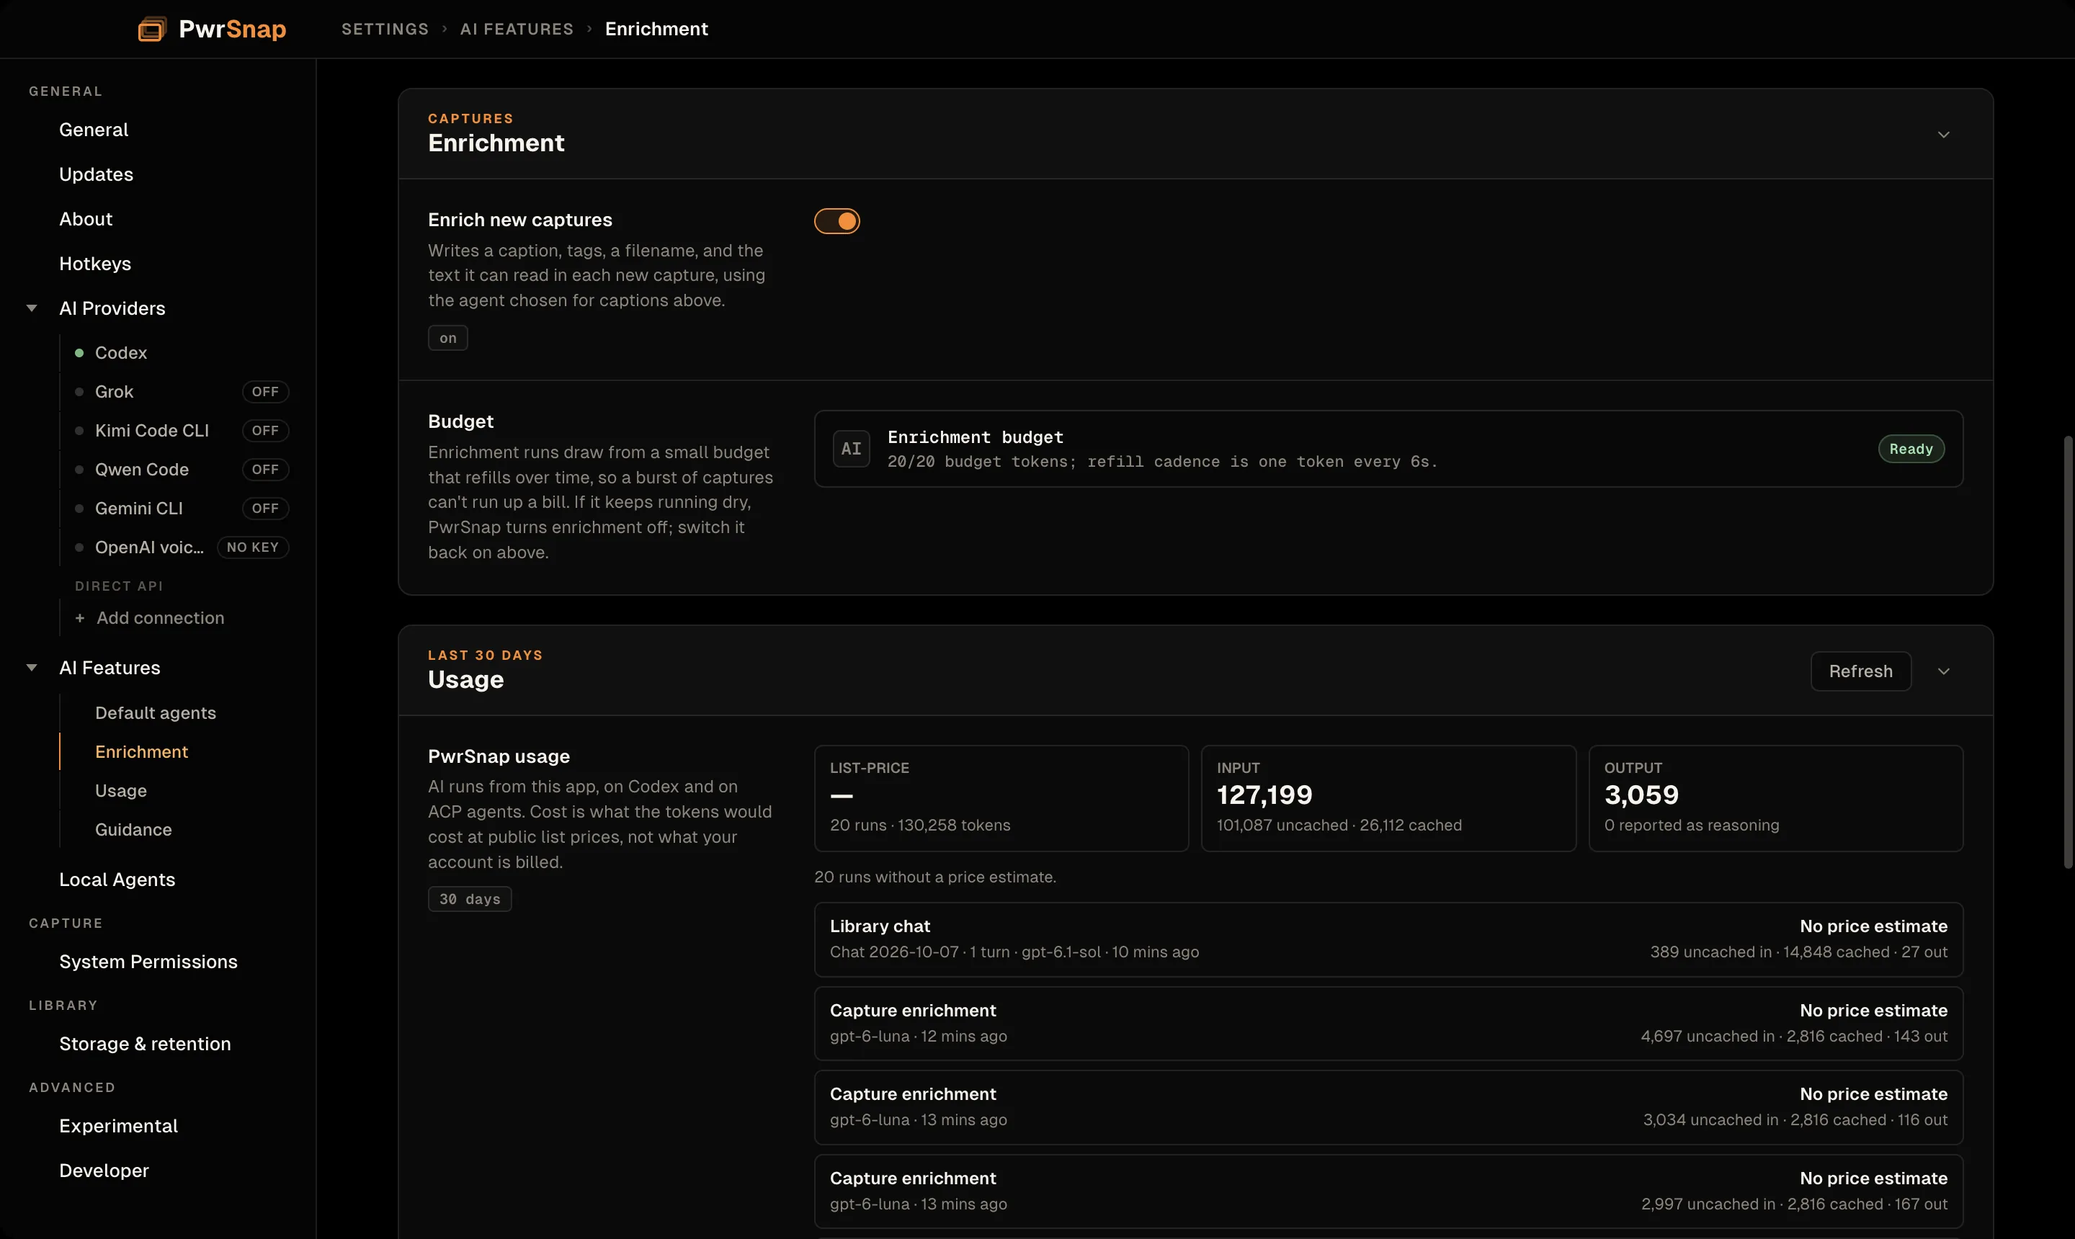2075x1239 pixels.
Task: Refresh the usage statistics
Action: [1860, 671]
